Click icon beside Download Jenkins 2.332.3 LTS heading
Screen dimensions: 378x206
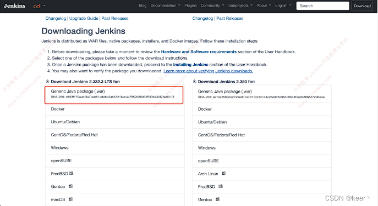pyautogui.click(x=47, y=81)
